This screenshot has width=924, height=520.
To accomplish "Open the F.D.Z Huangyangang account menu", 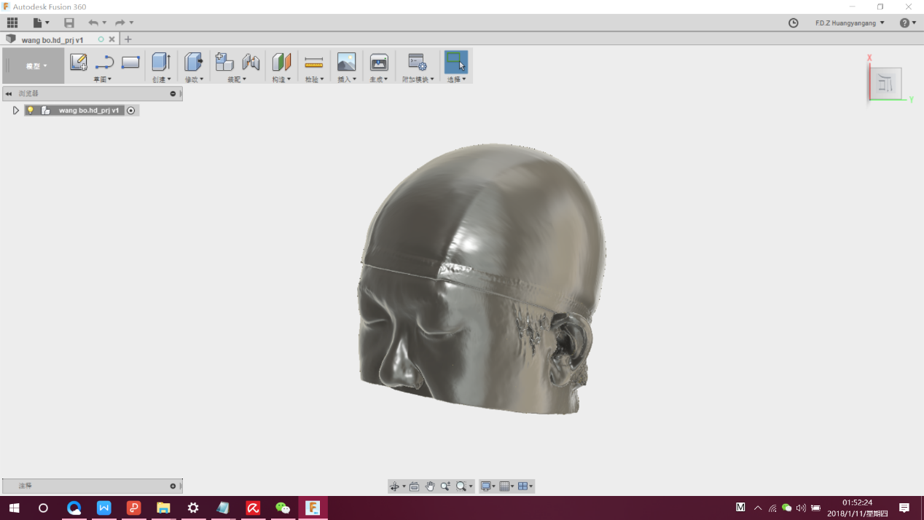I will point(850,23).
